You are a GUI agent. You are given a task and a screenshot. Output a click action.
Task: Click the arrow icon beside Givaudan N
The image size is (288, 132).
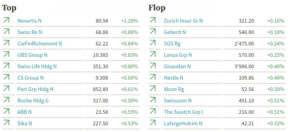pyautogui.click(x=153, y=65)
